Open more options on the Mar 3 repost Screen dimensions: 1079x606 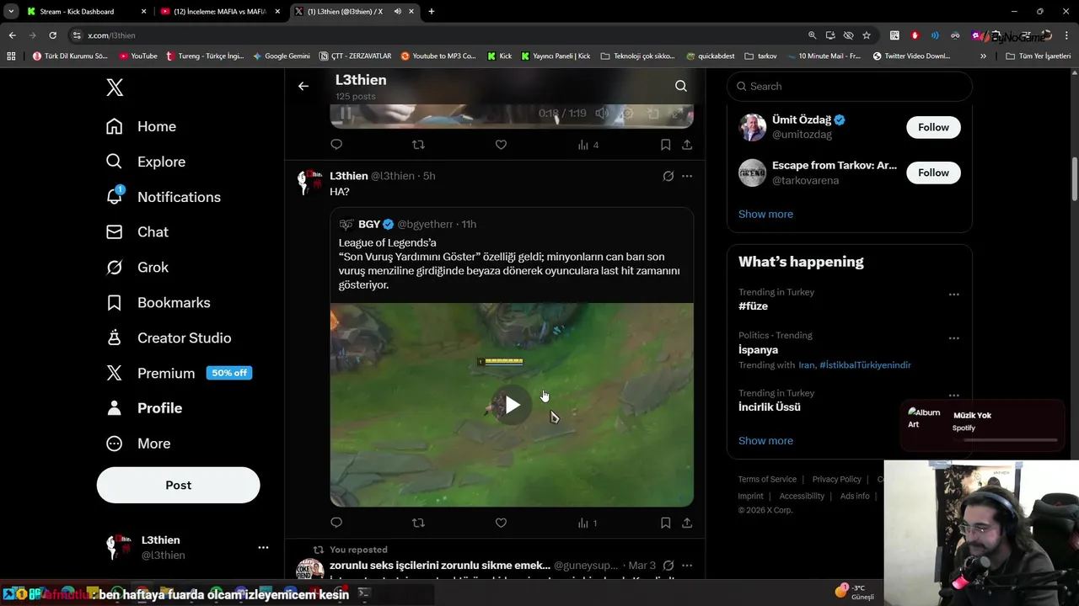(687, 566)
